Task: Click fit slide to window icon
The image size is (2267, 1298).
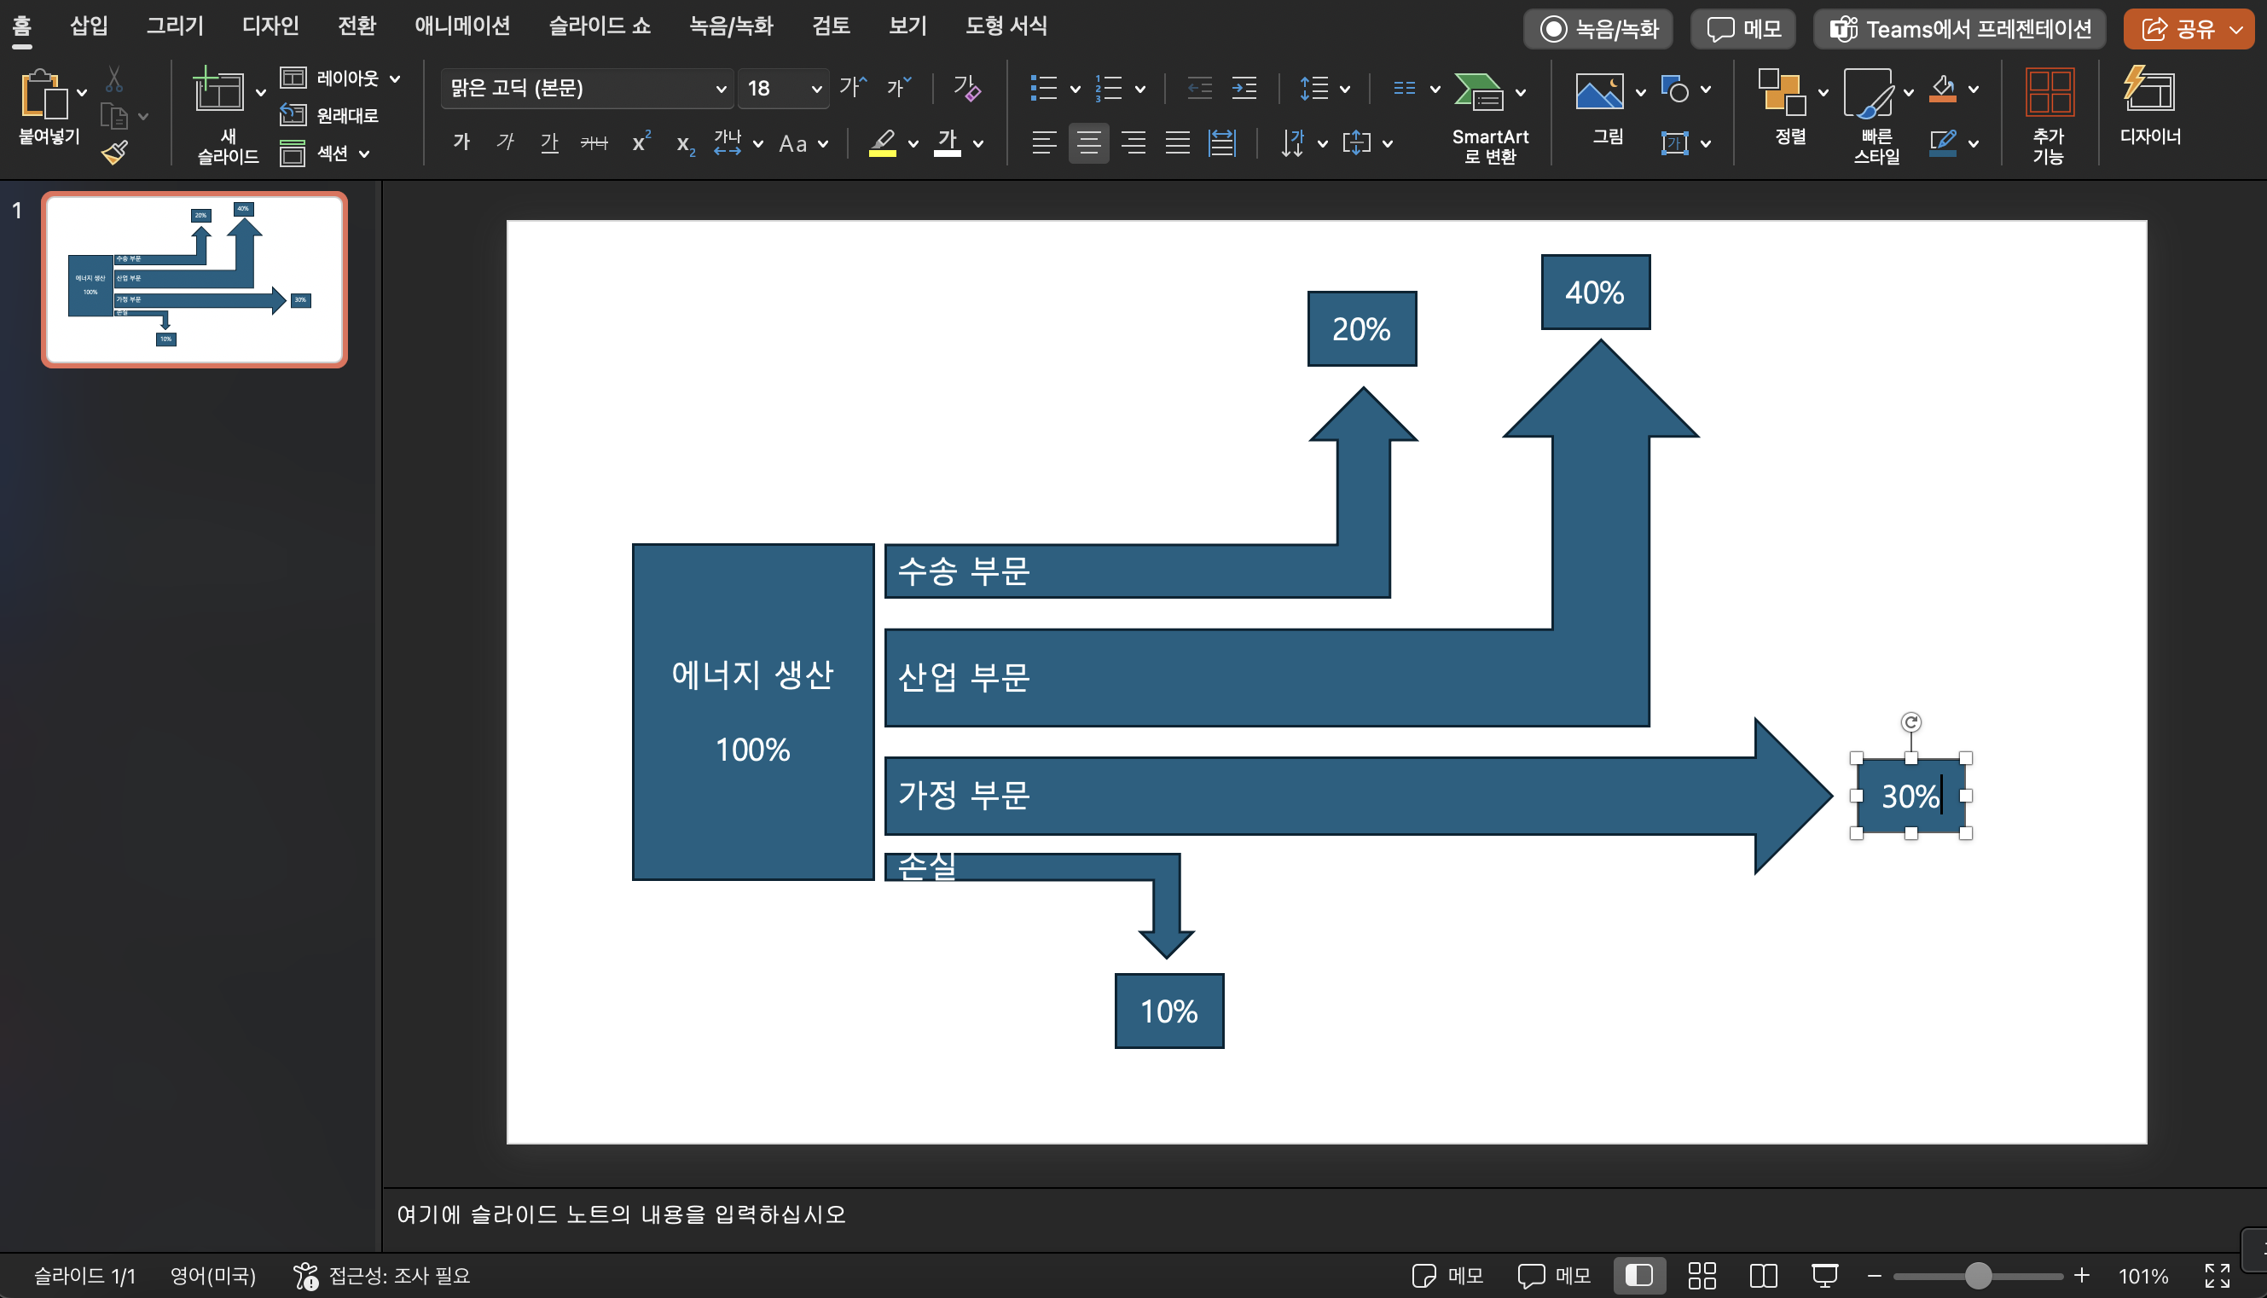Action: tap(2217, 1276)
